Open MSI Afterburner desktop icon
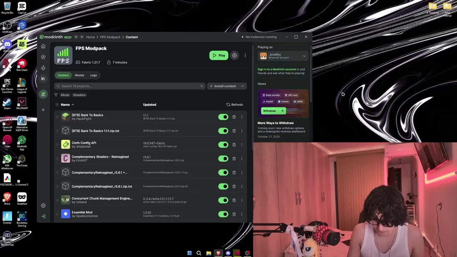Viewport: 457px width, 257px height. pos(7,162)
